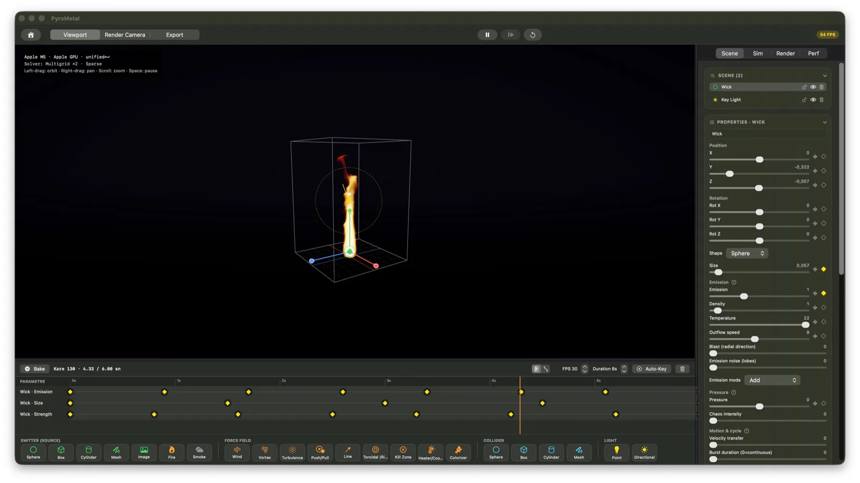Toggle keyframe diamond for Size
Image resolution: width=860 pixels, height=483 pixels.
(824, 270)
